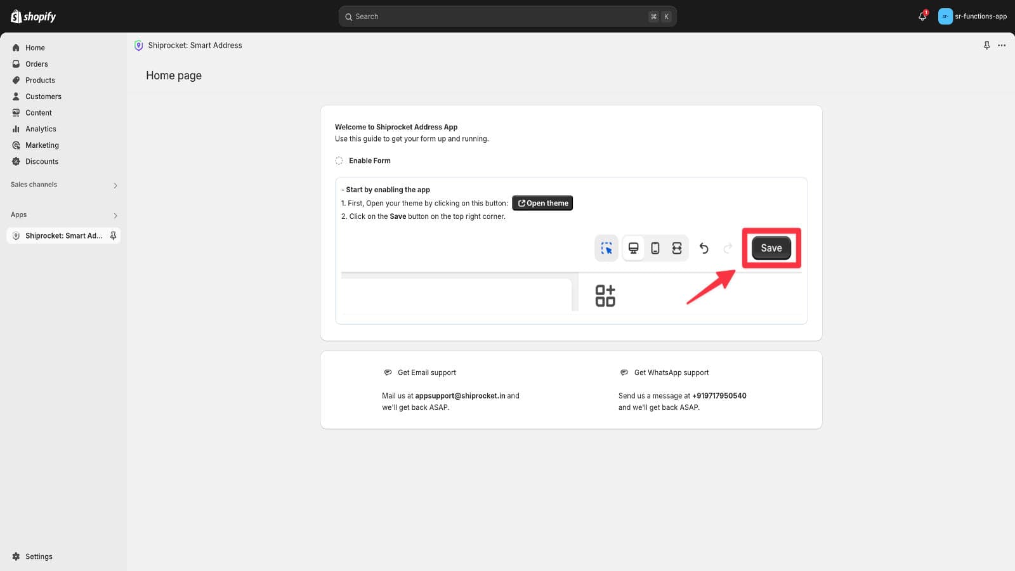Screen dimensions: 1015x571
Task: Expand the Apps section
Action: coord(115,216)
